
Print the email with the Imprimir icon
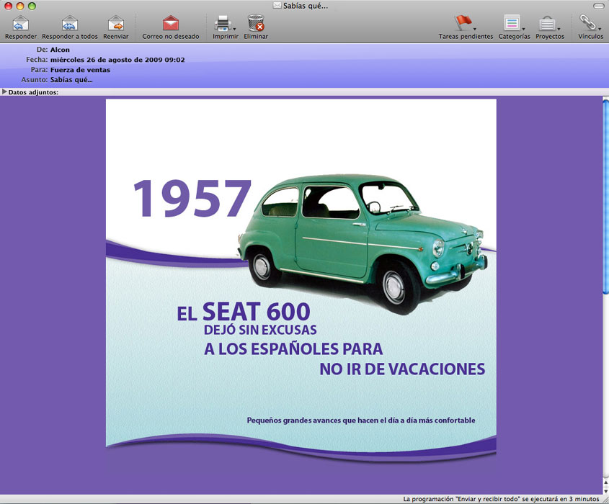pyautogui.click(x=223, y=23)
